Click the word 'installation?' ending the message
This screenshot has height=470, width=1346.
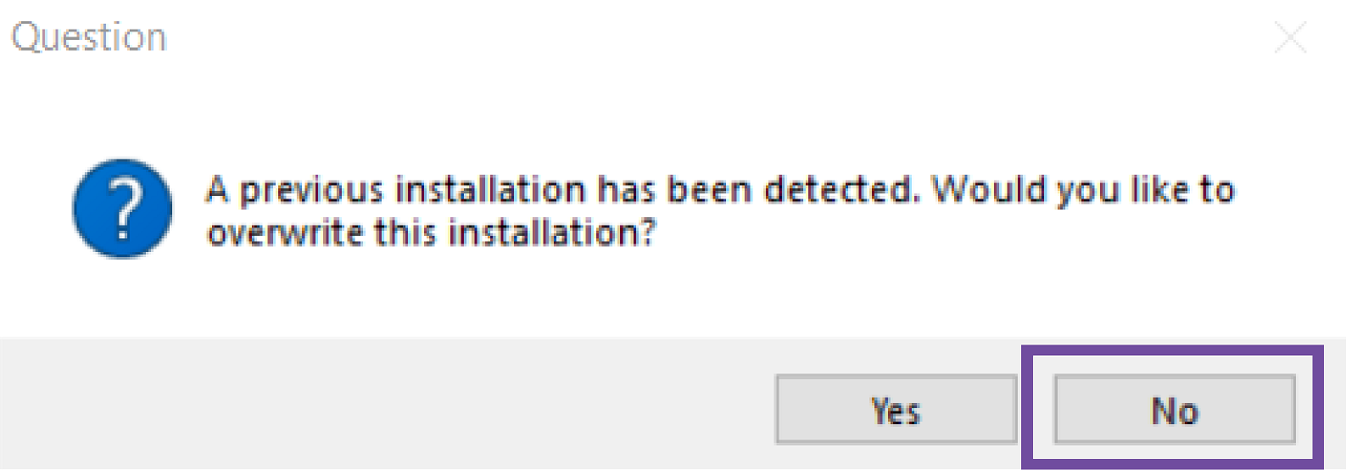point(552,232)
